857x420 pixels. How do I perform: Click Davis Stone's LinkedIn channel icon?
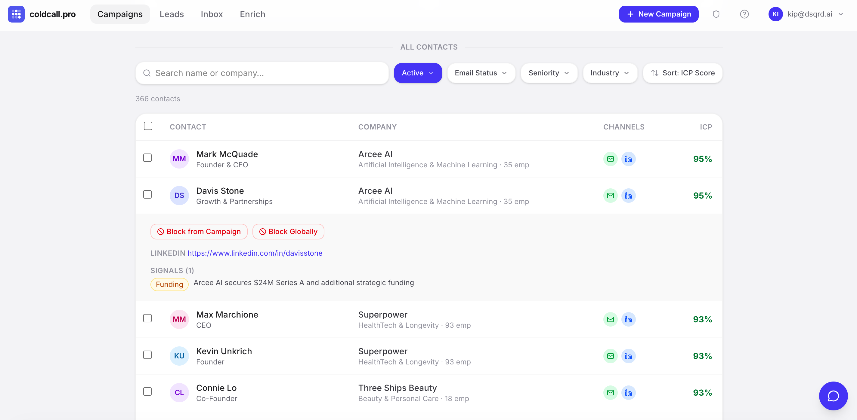(x=628, y=195)
